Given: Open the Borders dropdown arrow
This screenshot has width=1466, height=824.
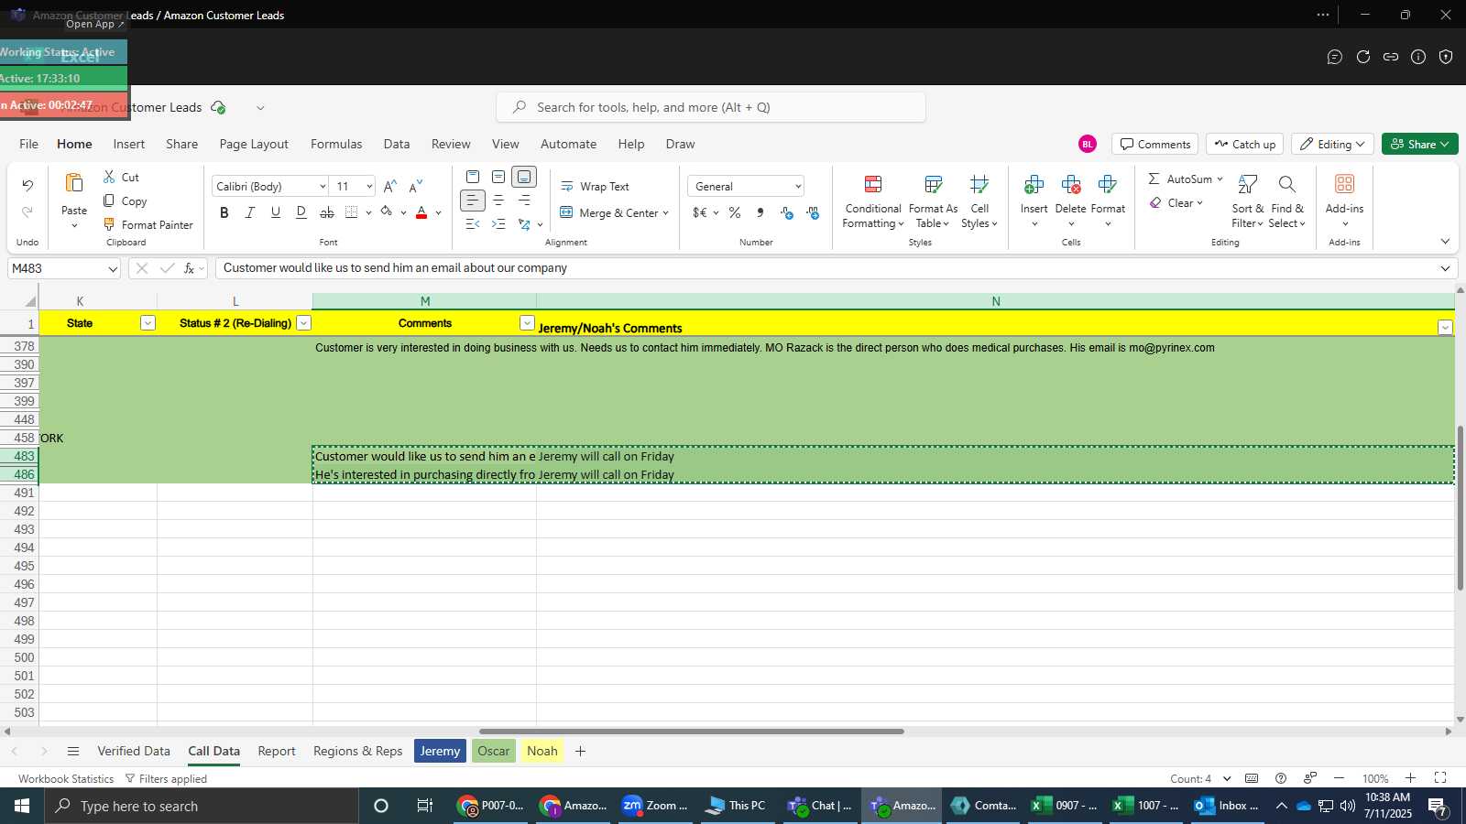Looking at the screenshot, I should (x=368, y=212).
